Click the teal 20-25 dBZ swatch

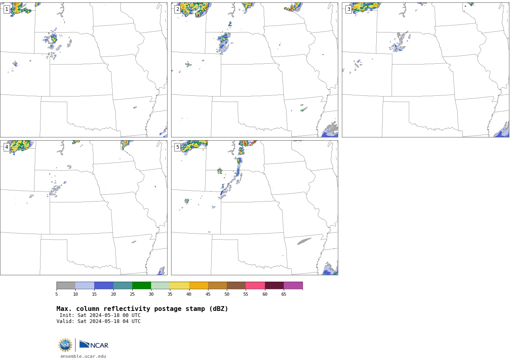pos(123,286)
